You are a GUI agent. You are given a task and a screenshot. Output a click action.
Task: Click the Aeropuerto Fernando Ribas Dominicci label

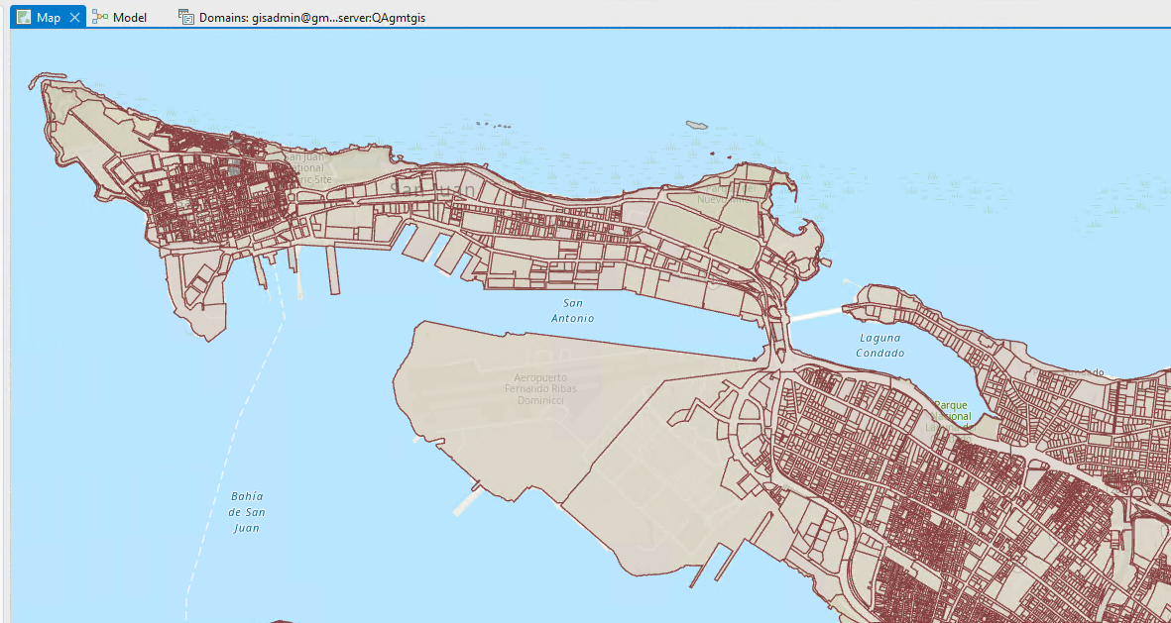tap(541, 389)
